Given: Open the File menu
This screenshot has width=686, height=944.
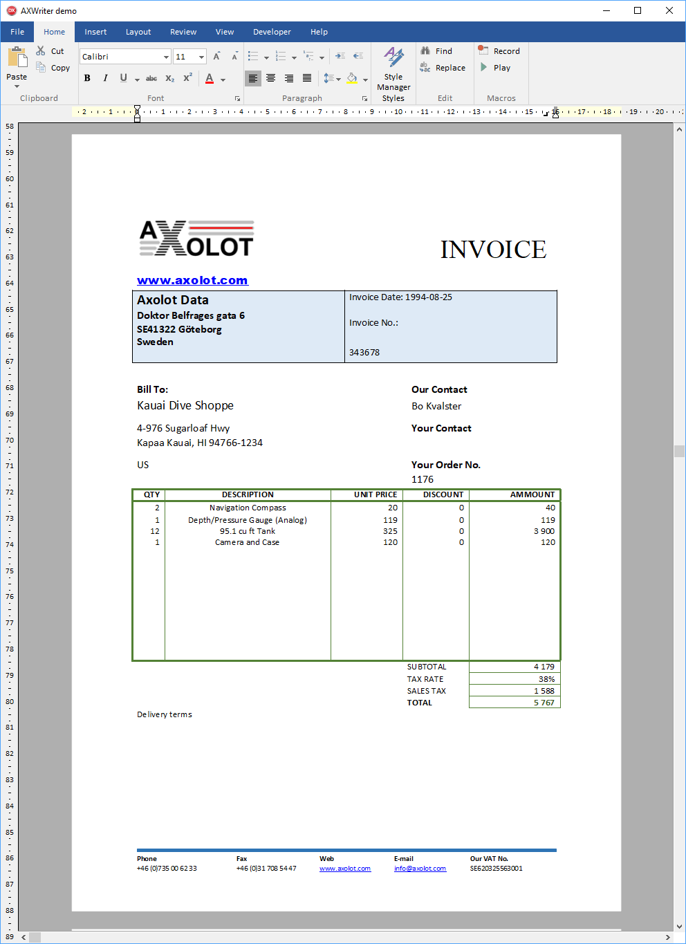Looking at the screenshot, I should [x=17, y=32].
